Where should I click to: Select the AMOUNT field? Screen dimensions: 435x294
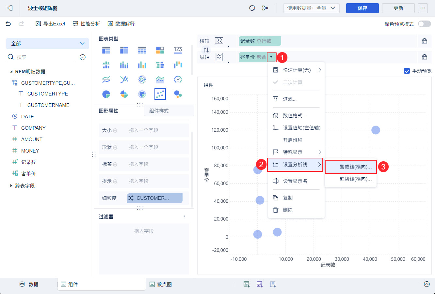point(32,140)
